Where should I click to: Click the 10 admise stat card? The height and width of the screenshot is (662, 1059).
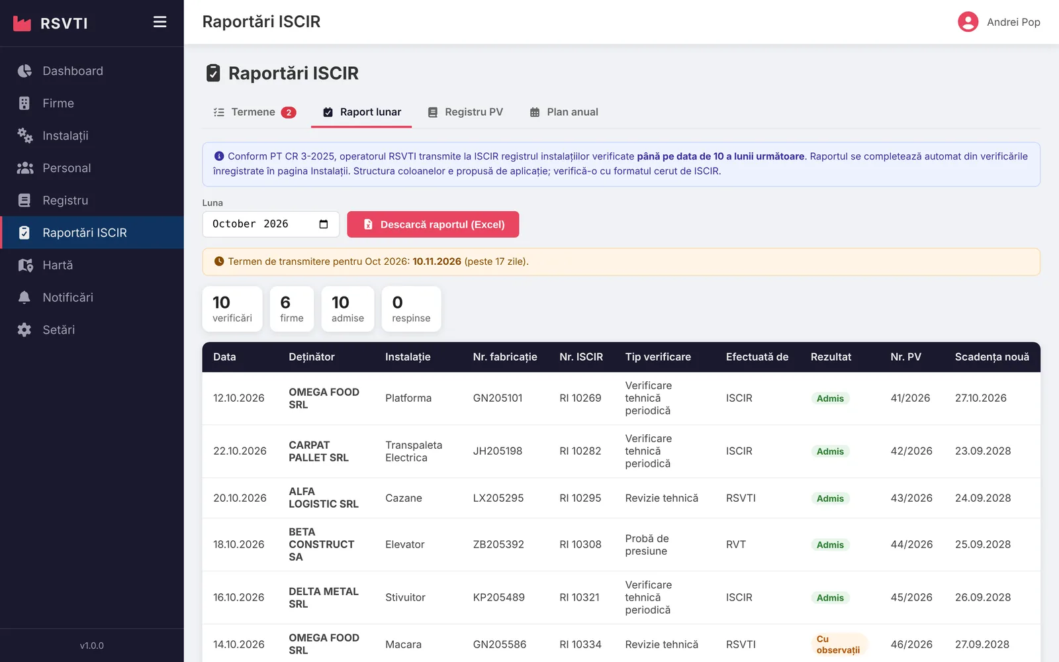pyautogui.click(x=347, y=309)
